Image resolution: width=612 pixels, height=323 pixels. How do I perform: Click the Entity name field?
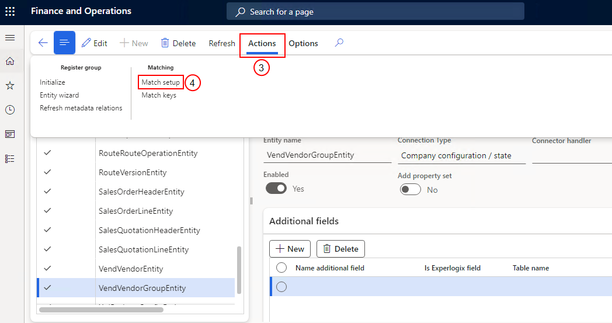point(328,155)
